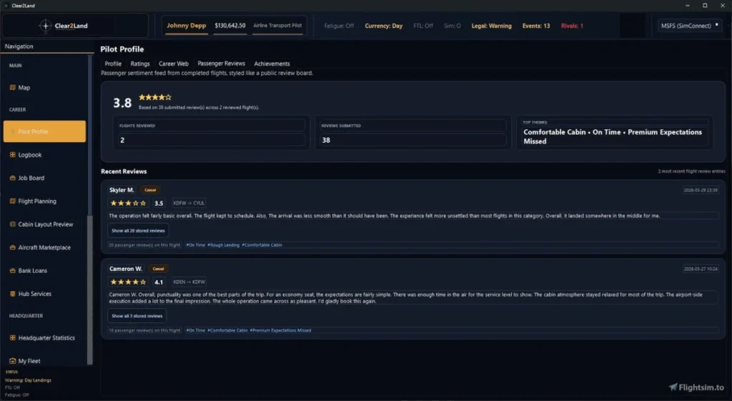732x401 pixels.
Task: Click the Logbook icon in navigation
Action: click(x=13, y=155)
